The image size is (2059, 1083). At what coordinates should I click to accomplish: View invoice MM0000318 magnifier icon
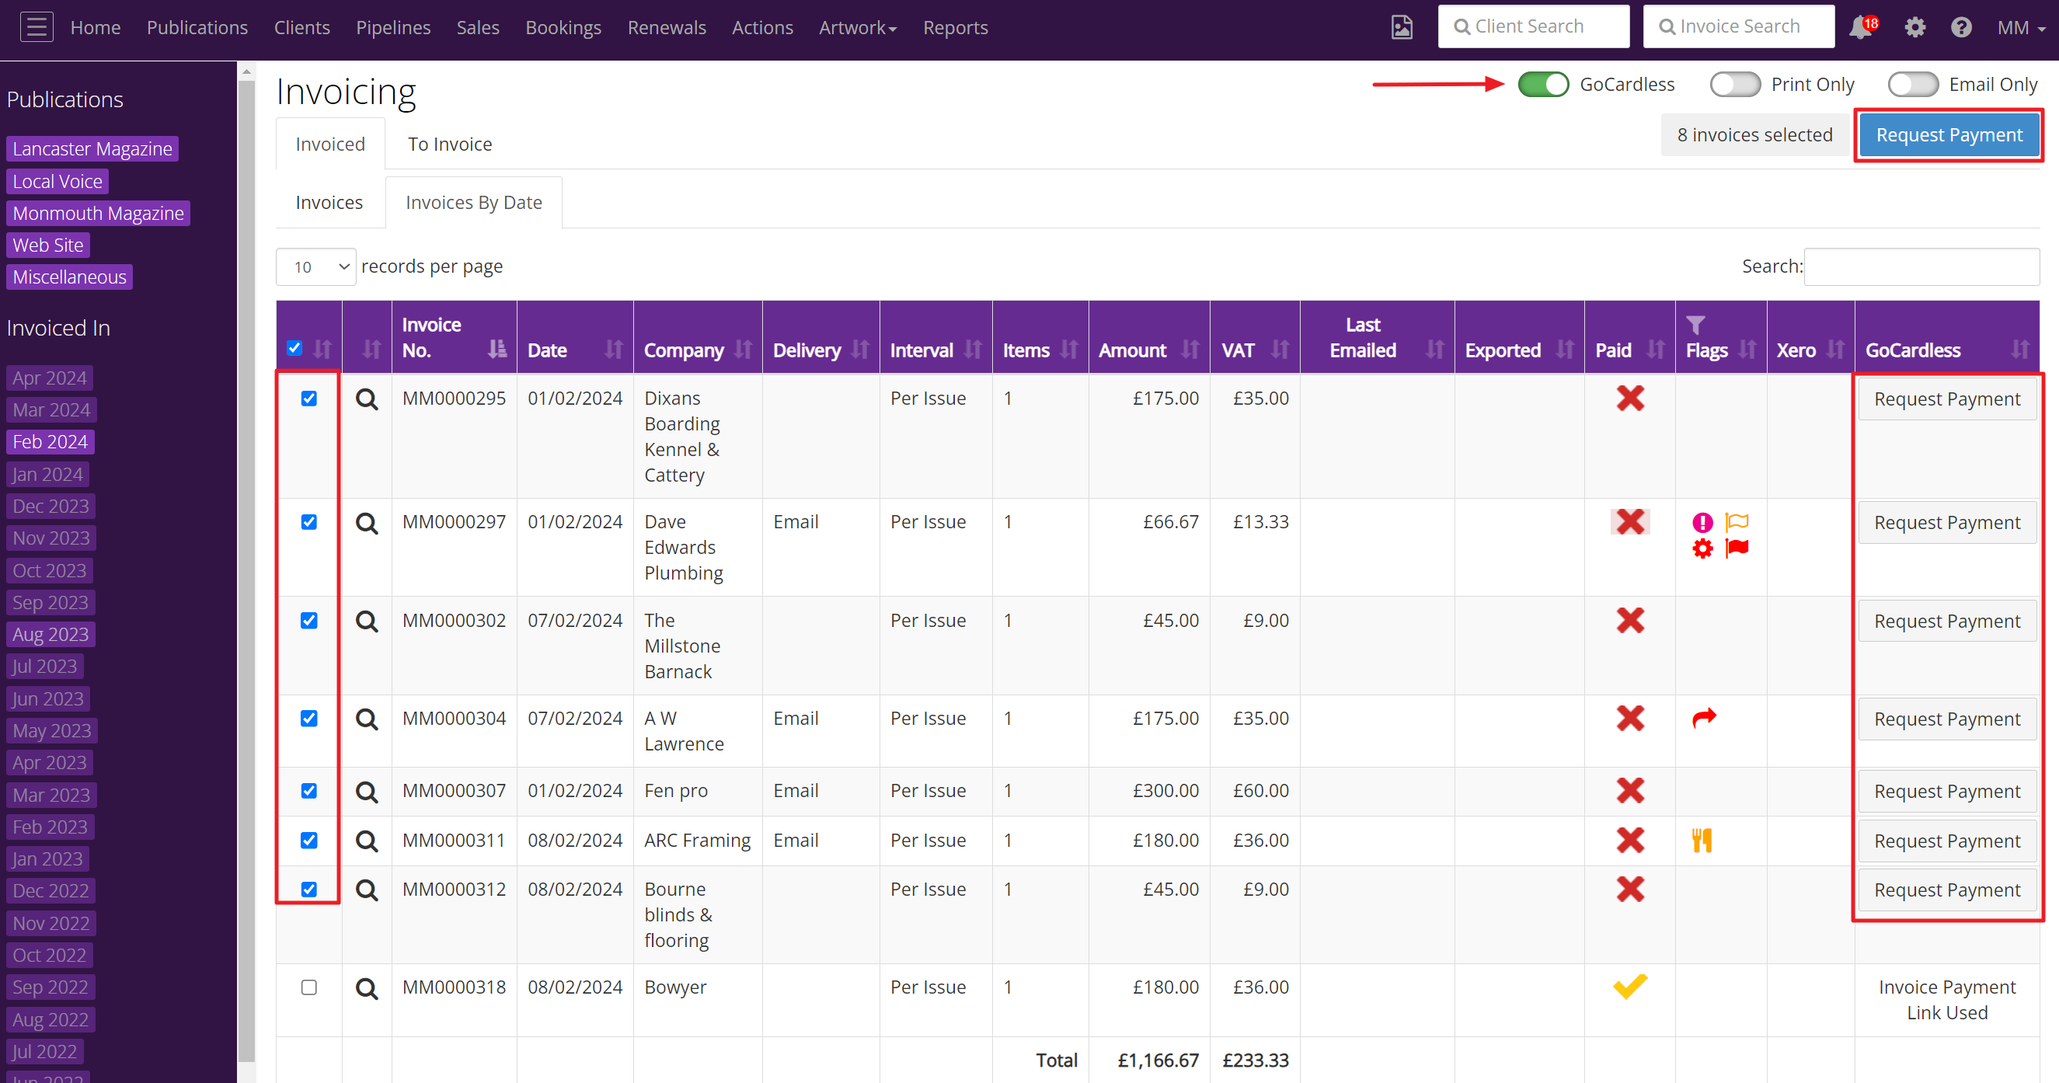click(x=367, y=988)
